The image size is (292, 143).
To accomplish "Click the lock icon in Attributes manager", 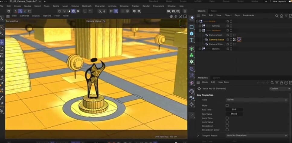I will pos(281,82).
